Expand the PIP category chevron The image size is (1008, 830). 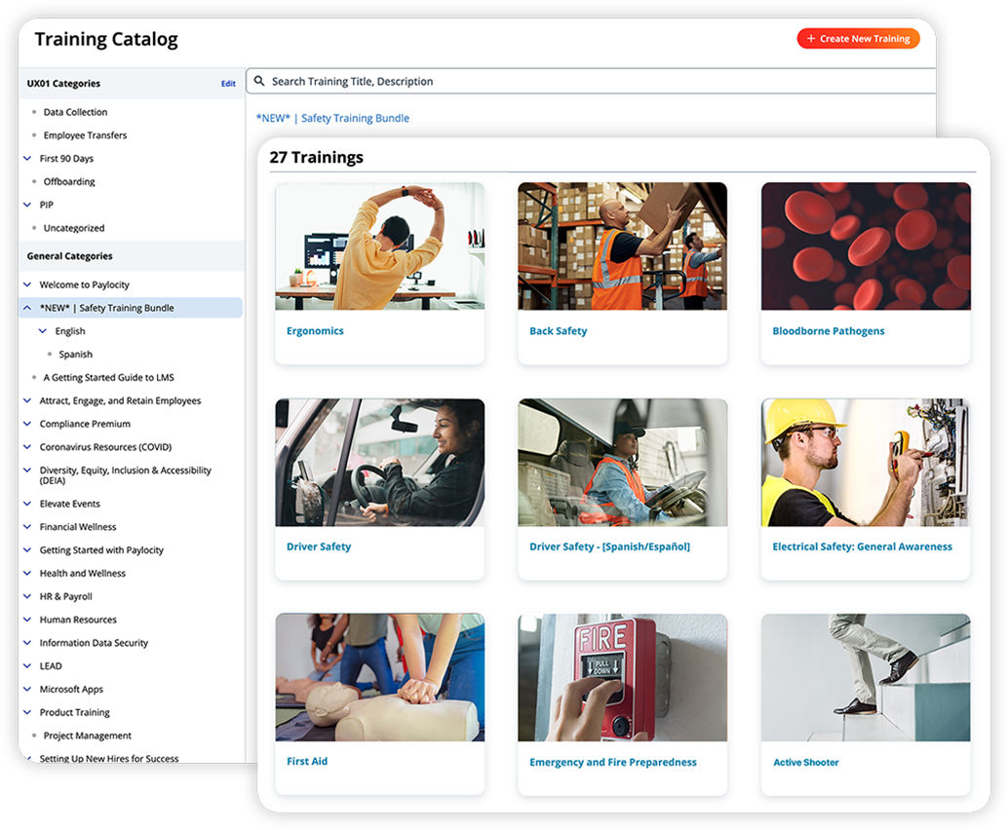pyautogui.click(x=27, y=205)
